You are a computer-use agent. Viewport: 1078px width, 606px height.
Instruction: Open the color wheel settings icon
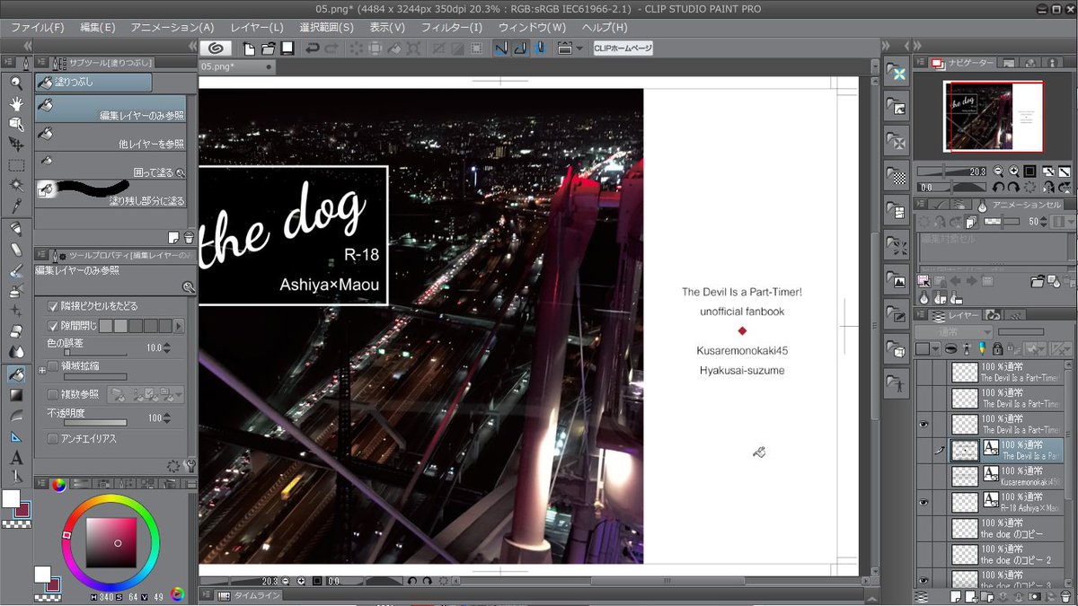[x=177, y=593]
